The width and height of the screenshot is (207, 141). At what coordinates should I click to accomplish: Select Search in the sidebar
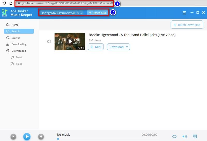pos(19,31)
